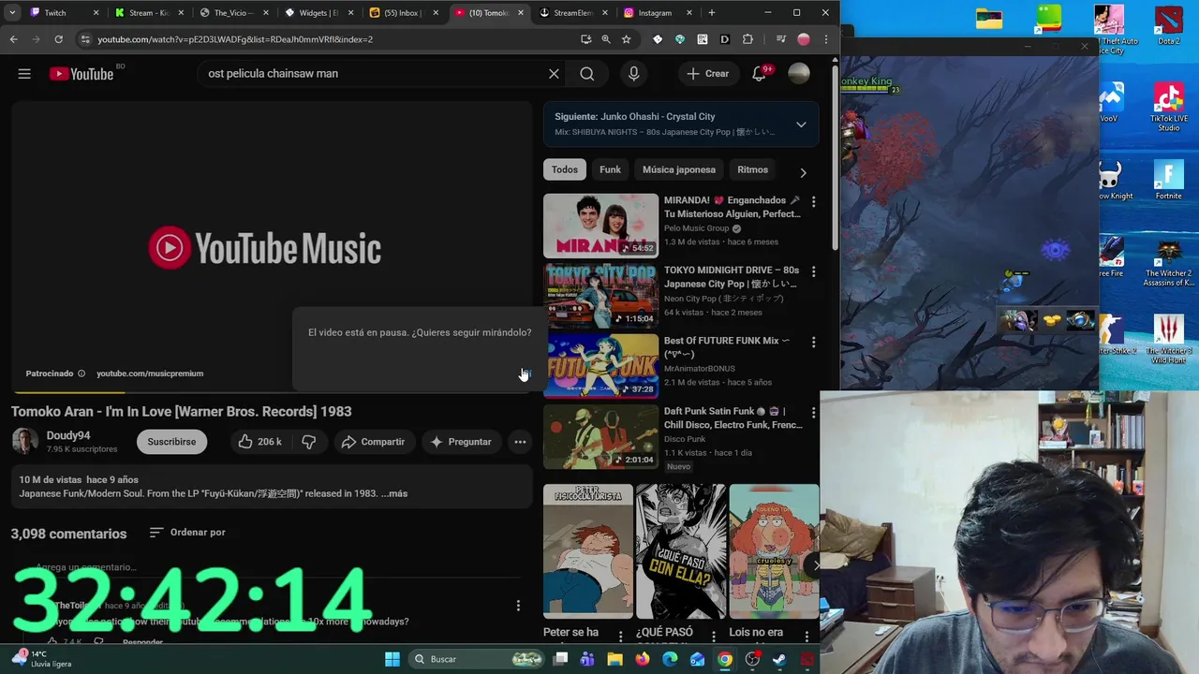
Task: Click the Windows Buscar search box
Action: (x=478, y=659)
